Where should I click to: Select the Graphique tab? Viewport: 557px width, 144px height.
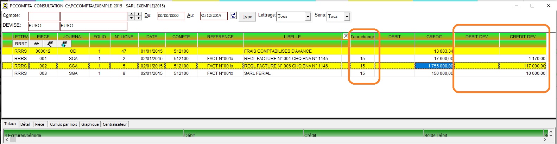point(90,124)
